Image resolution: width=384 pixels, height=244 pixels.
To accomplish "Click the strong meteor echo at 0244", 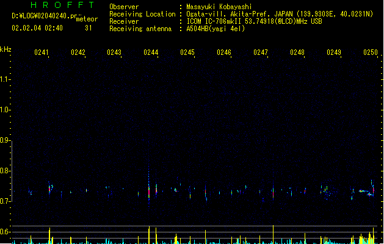I will pyautogui.click(x=149, y=192).
